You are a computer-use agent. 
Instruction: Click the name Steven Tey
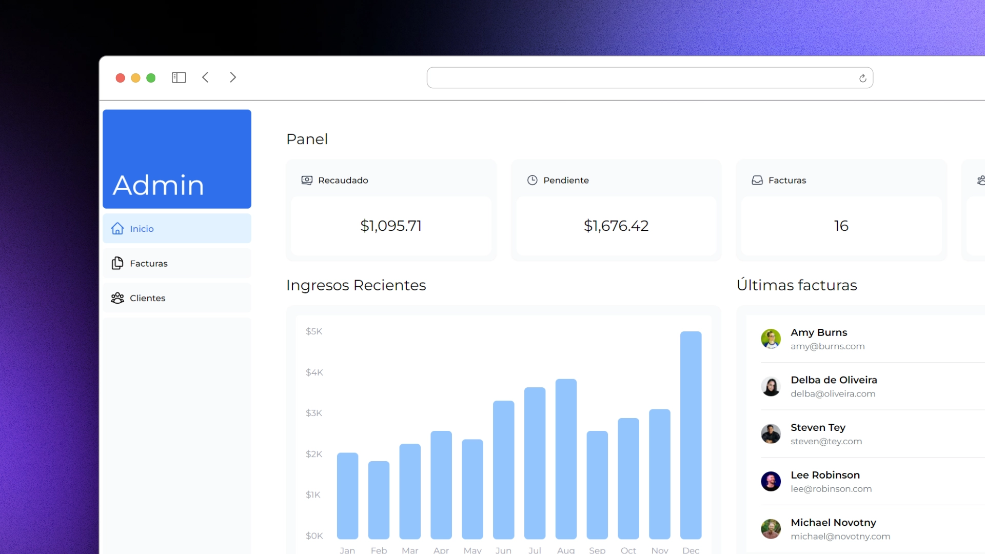pyautogui.click(x=818, y=427)
